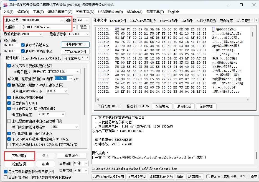Switch to 范例程序 tab
The width and height of the screenshot is (259, 182).
tap(226, 20)
